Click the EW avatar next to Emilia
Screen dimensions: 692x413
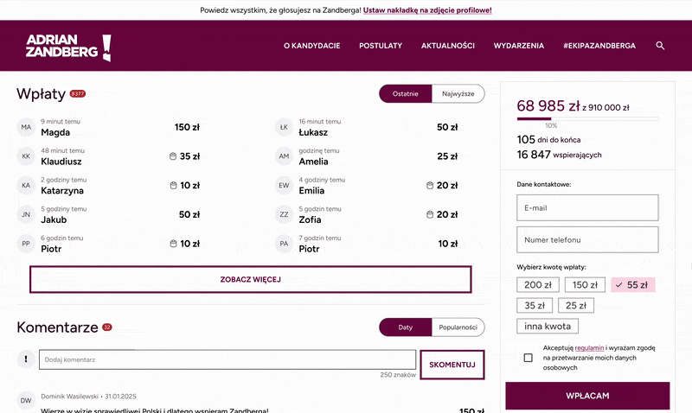284,186
